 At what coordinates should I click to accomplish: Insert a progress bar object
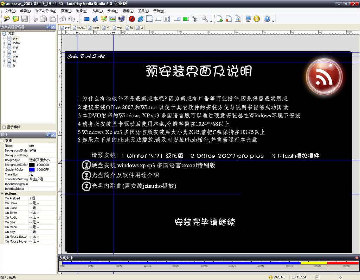tap(186, 19)
